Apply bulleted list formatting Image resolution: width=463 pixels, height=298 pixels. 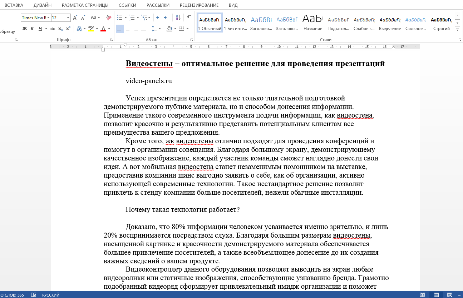click(x=119, y=18)
